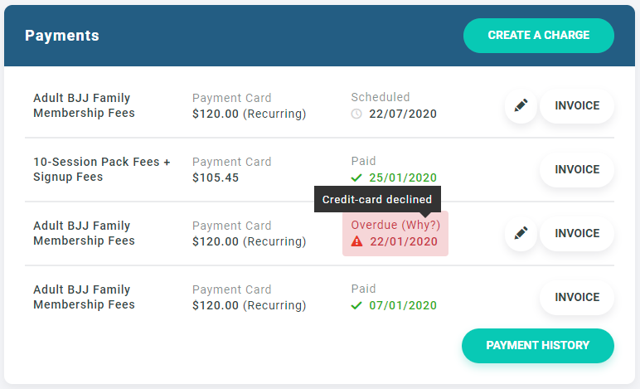Viewport: 640px width, 389px height.
Task: Click the Credit-card declined tooltip
Action: (x=377, y=199)
